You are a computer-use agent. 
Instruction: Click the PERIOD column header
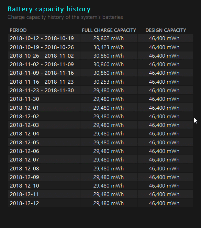coord(18,30)
